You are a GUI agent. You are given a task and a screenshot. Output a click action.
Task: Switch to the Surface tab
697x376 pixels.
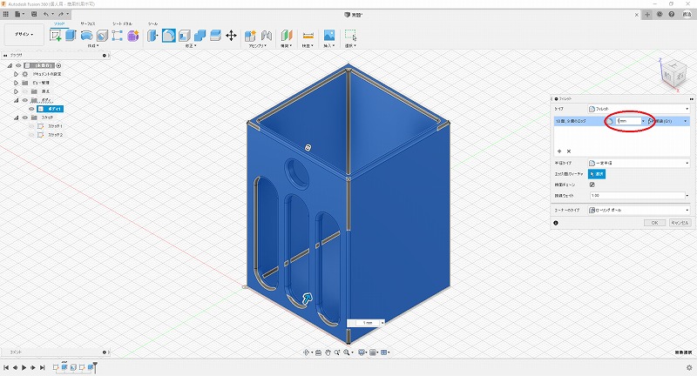point(88,23)
